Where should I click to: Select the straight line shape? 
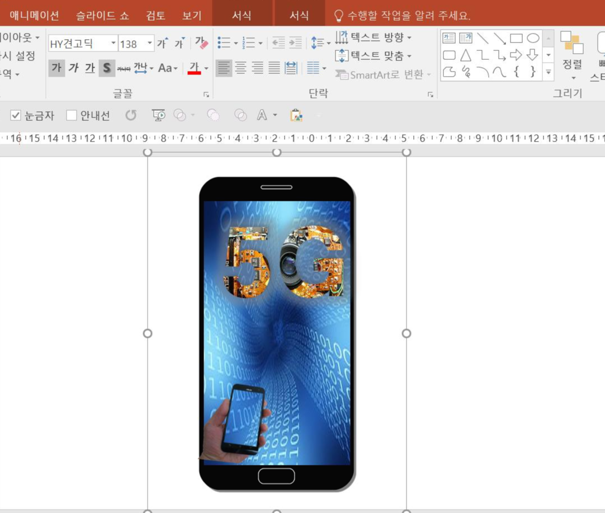click(483, 38)
